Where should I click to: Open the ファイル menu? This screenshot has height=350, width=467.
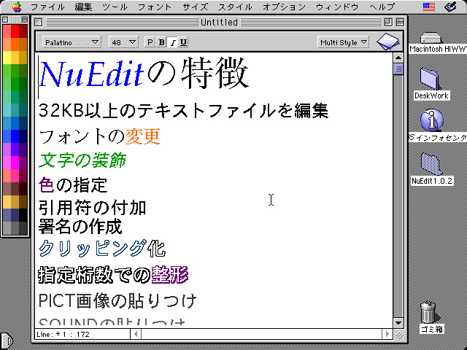[47, 7]
